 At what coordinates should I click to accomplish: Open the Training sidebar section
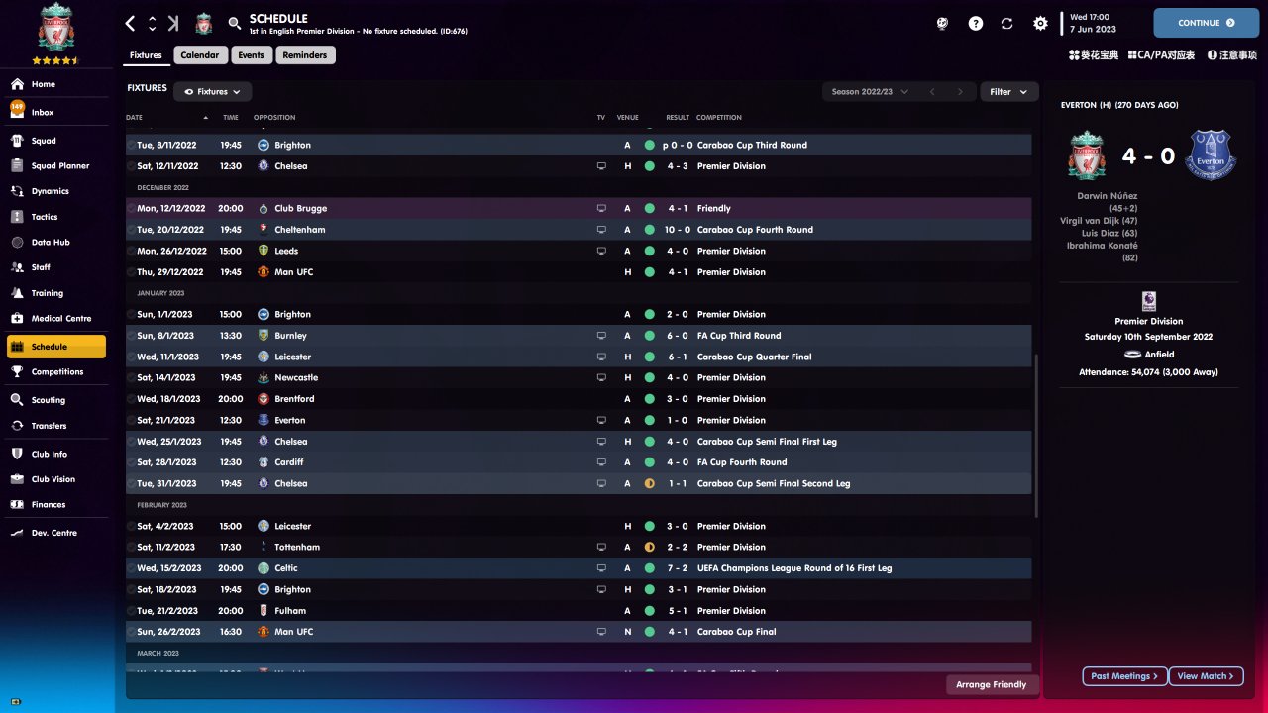[47, 293]
